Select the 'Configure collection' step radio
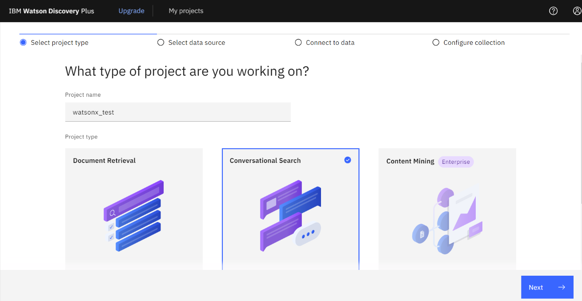The height and width of the screenshot is (301, 582). (436, 43)
